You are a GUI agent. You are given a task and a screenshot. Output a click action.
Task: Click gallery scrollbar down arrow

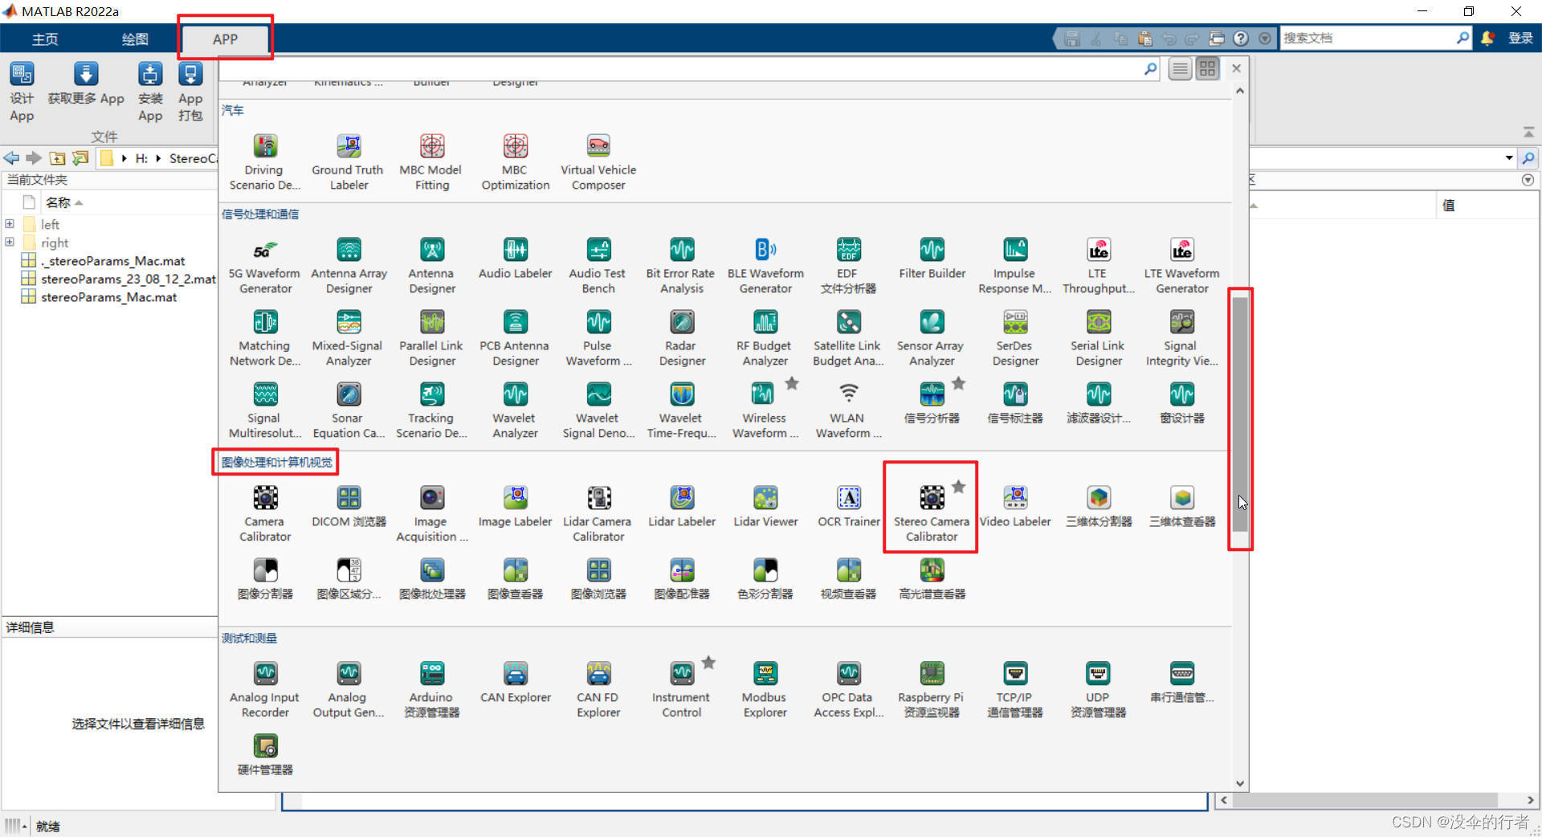pos(1240,784)
